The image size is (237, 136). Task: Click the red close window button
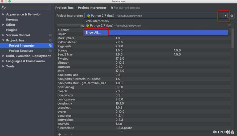(2, 1)
